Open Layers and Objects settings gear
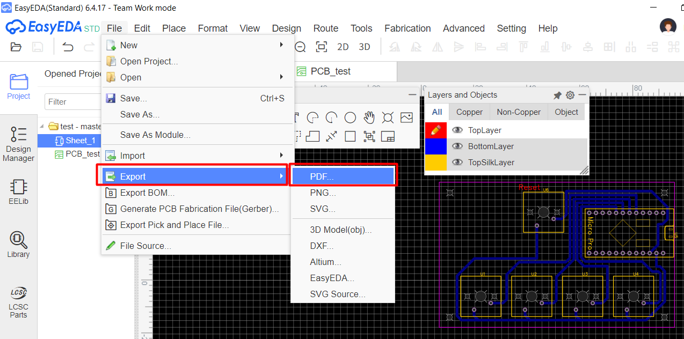Viewport: 684px width, 339px height. point(570,95)
